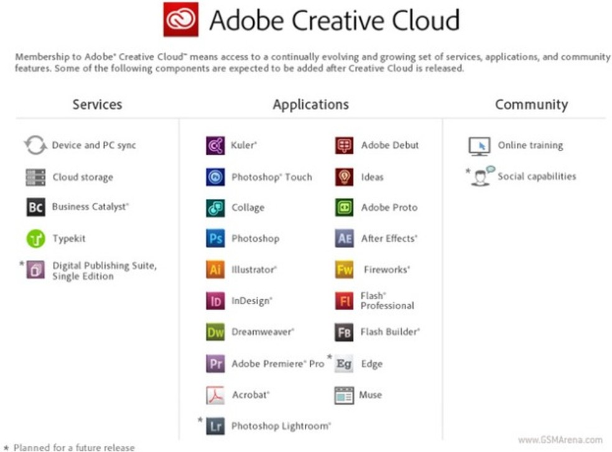612x452 pixels.
Task: Click the 'Flash Builder' label
Action: 390,332
